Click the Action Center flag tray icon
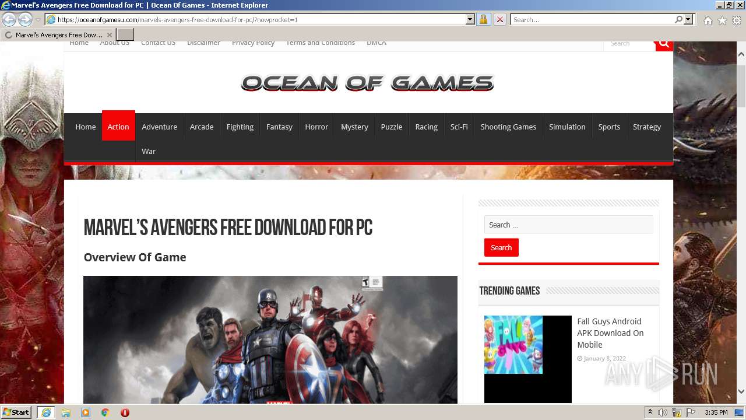This screenshot has width=746, height=420. tap(691, 412)
